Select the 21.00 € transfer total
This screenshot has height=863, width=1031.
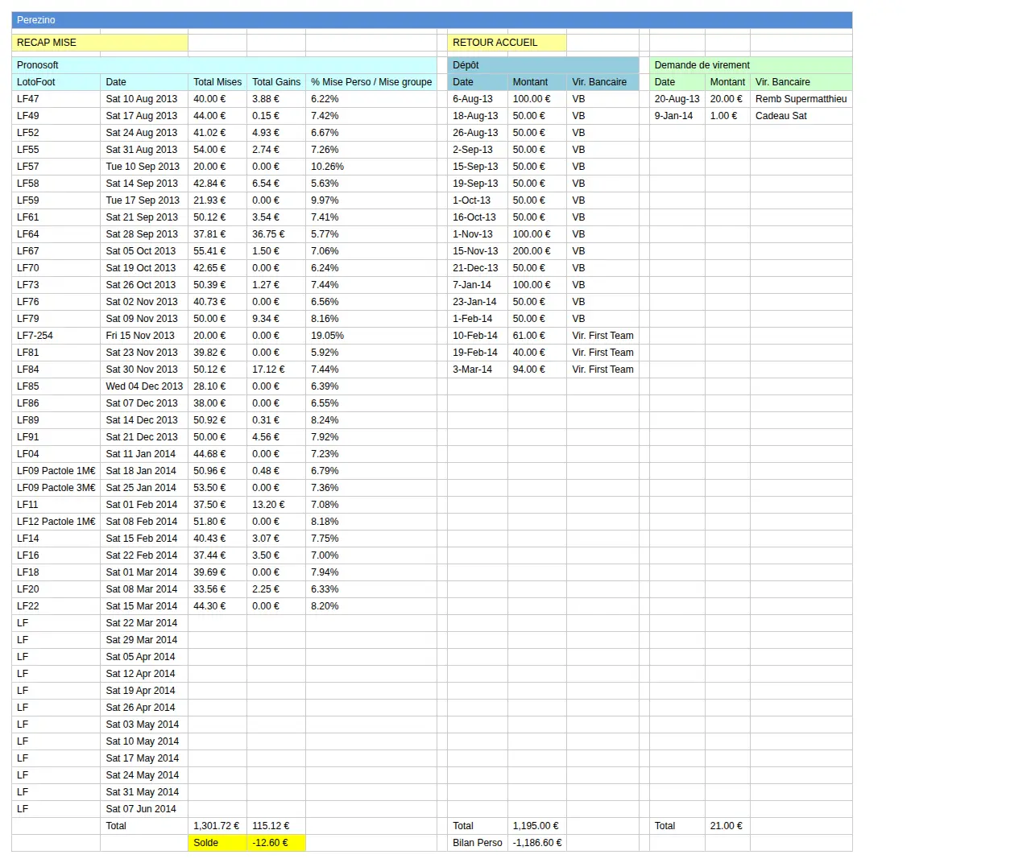pos(727,826)
